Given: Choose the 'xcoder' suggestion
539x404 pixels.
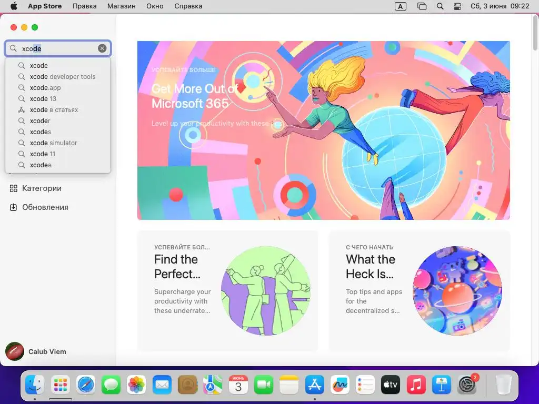Looking at the screenshot, I should coord(58,120).
